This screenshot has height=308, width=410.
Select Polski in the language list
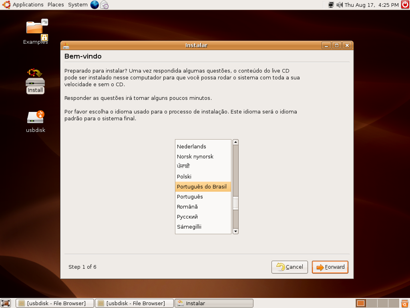click(x=203, y=176)
